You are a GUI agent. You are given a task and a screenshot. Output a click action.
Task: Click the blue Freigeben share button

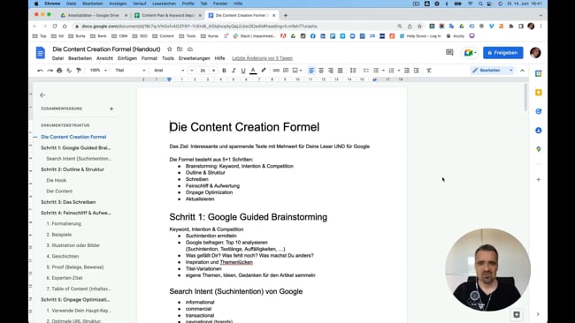[502, 53]
